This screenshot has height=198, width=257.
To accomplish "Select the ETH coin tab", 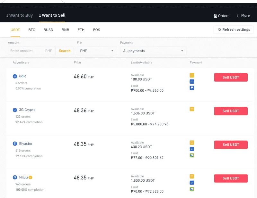I will point(81,30).
